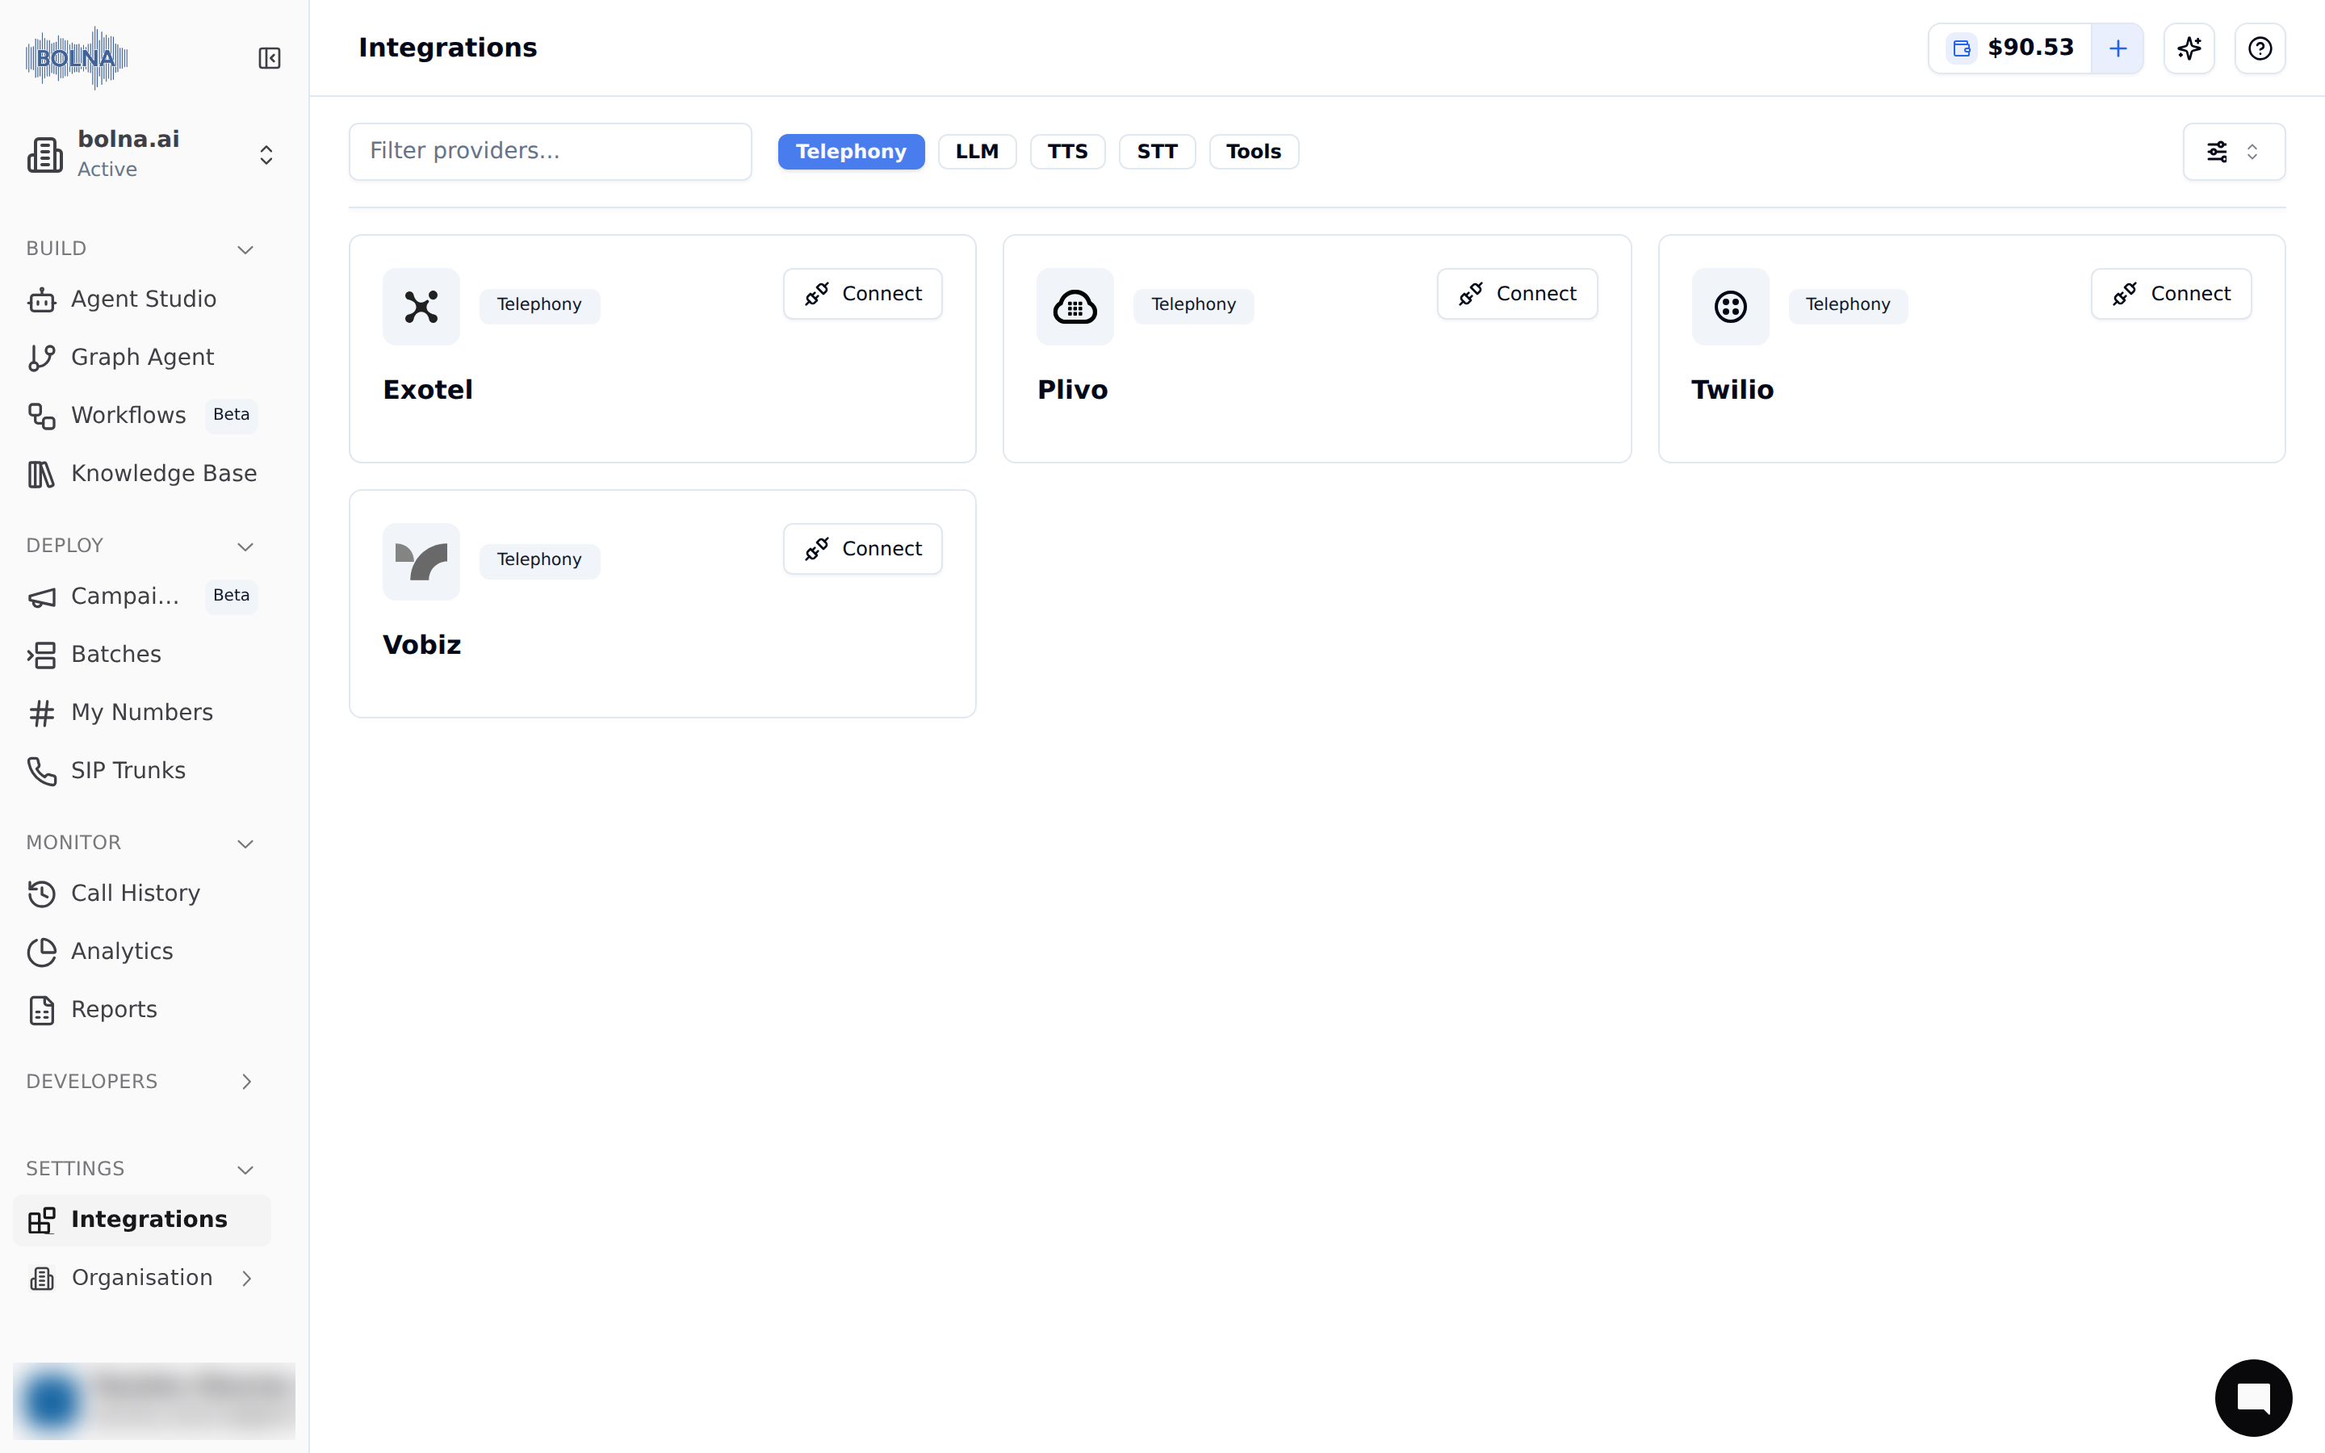The width and height of the screenshot is (2325, 1453).
Task: Expand the Organisation submenu
Action: click(246, 1278)
